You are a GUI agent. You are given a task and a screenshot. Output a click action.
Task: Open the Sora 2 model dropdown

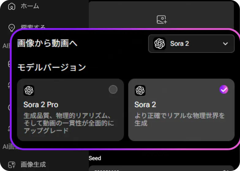[x=191, y=44]
